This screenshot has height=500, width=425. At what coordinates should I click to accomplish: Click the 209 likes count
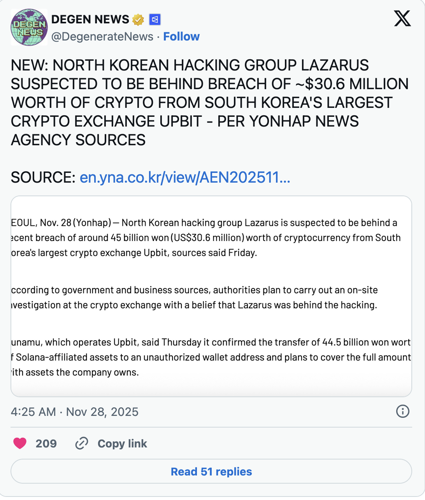(46, 444)
